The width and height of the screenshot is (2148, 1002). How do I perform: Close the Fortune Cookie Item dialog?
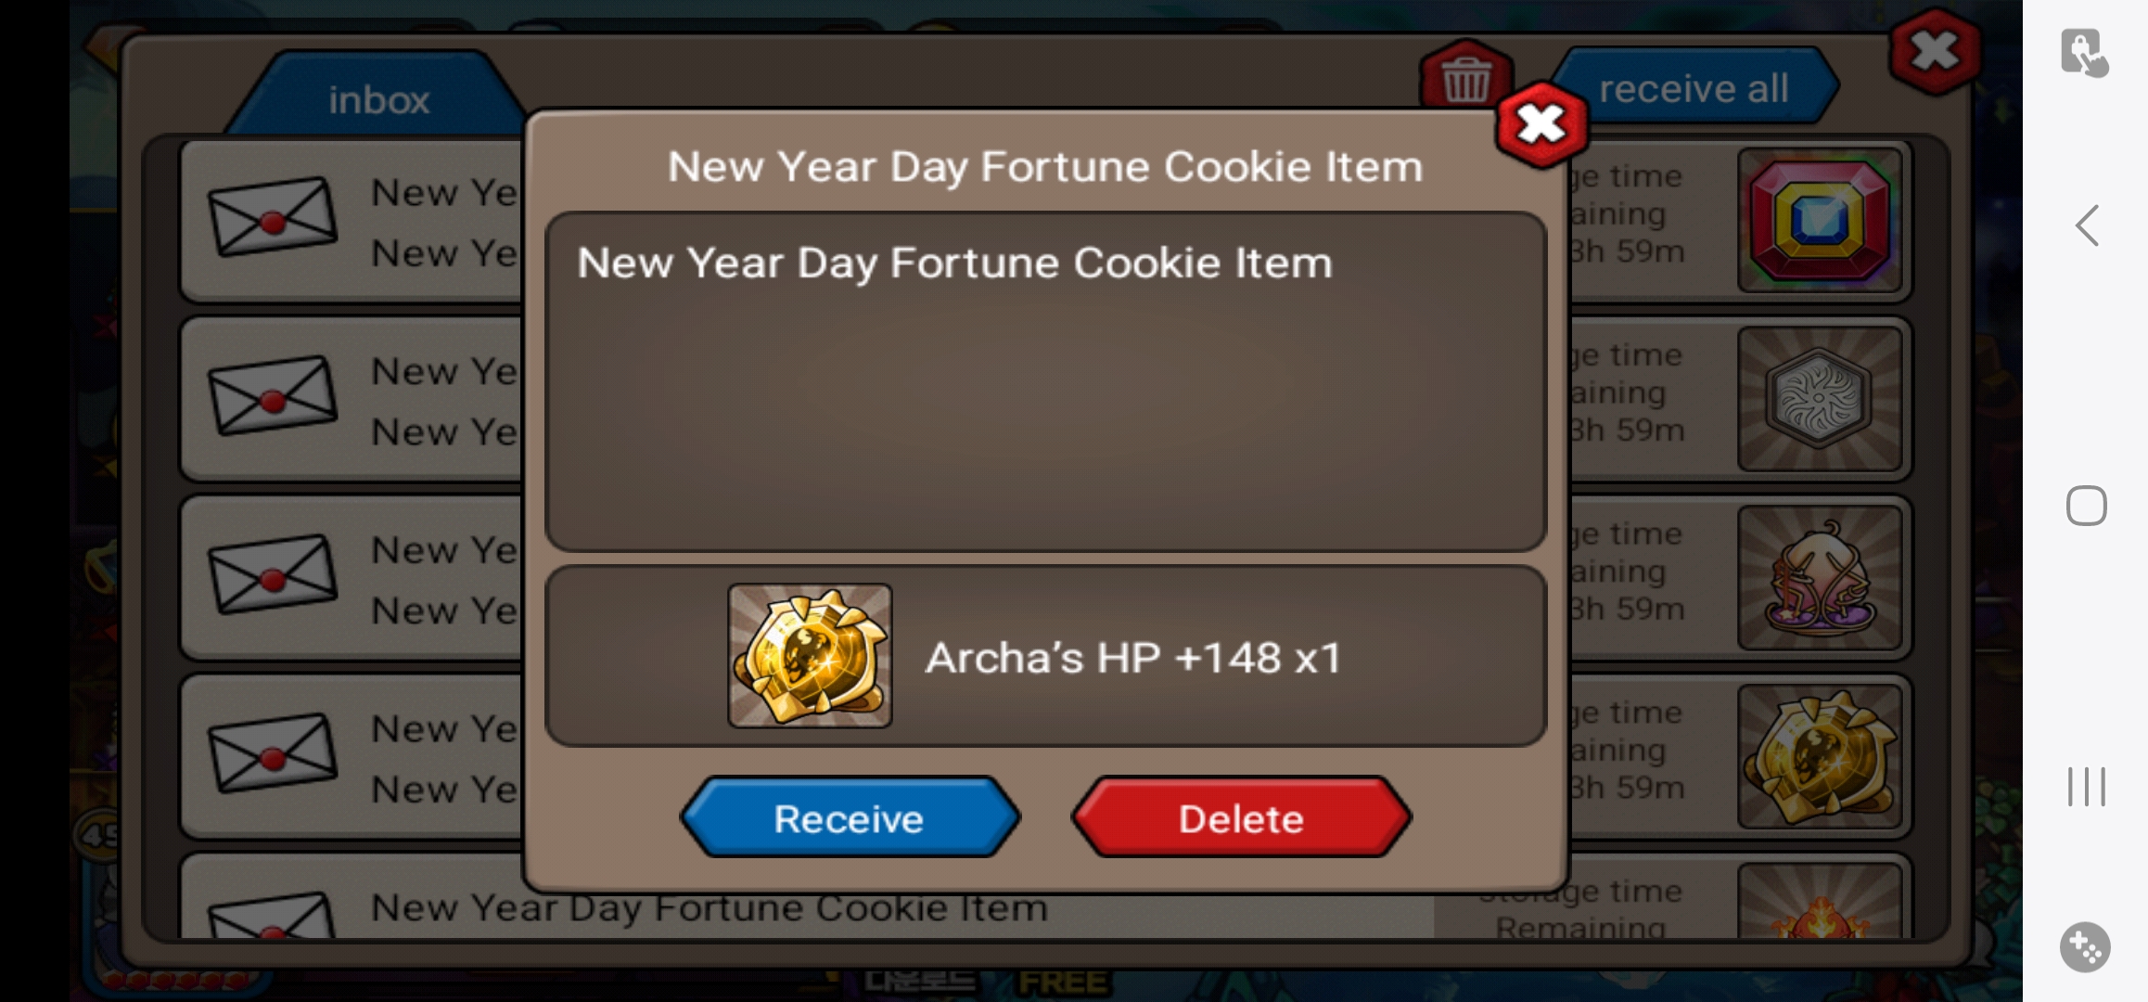[x=1541, y=124]
